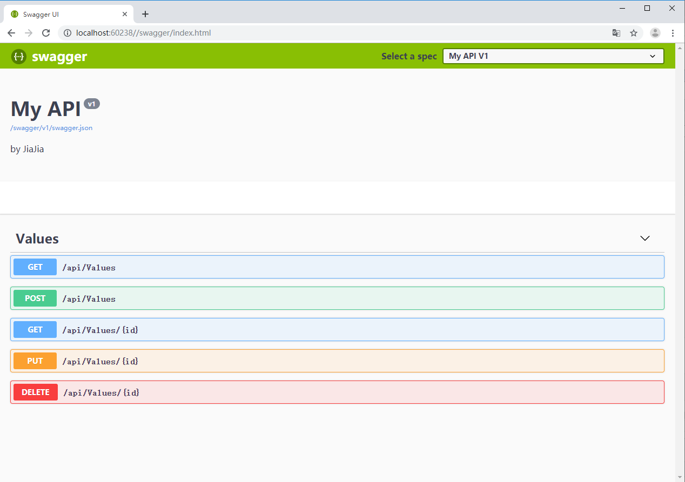Click the GET badge for /api/Values/{id}

tap(35, 330)
